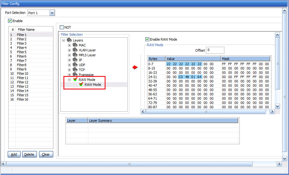Click the window scroll up arrow
This screenshot has width=289, height=175.
pos(284,11)
